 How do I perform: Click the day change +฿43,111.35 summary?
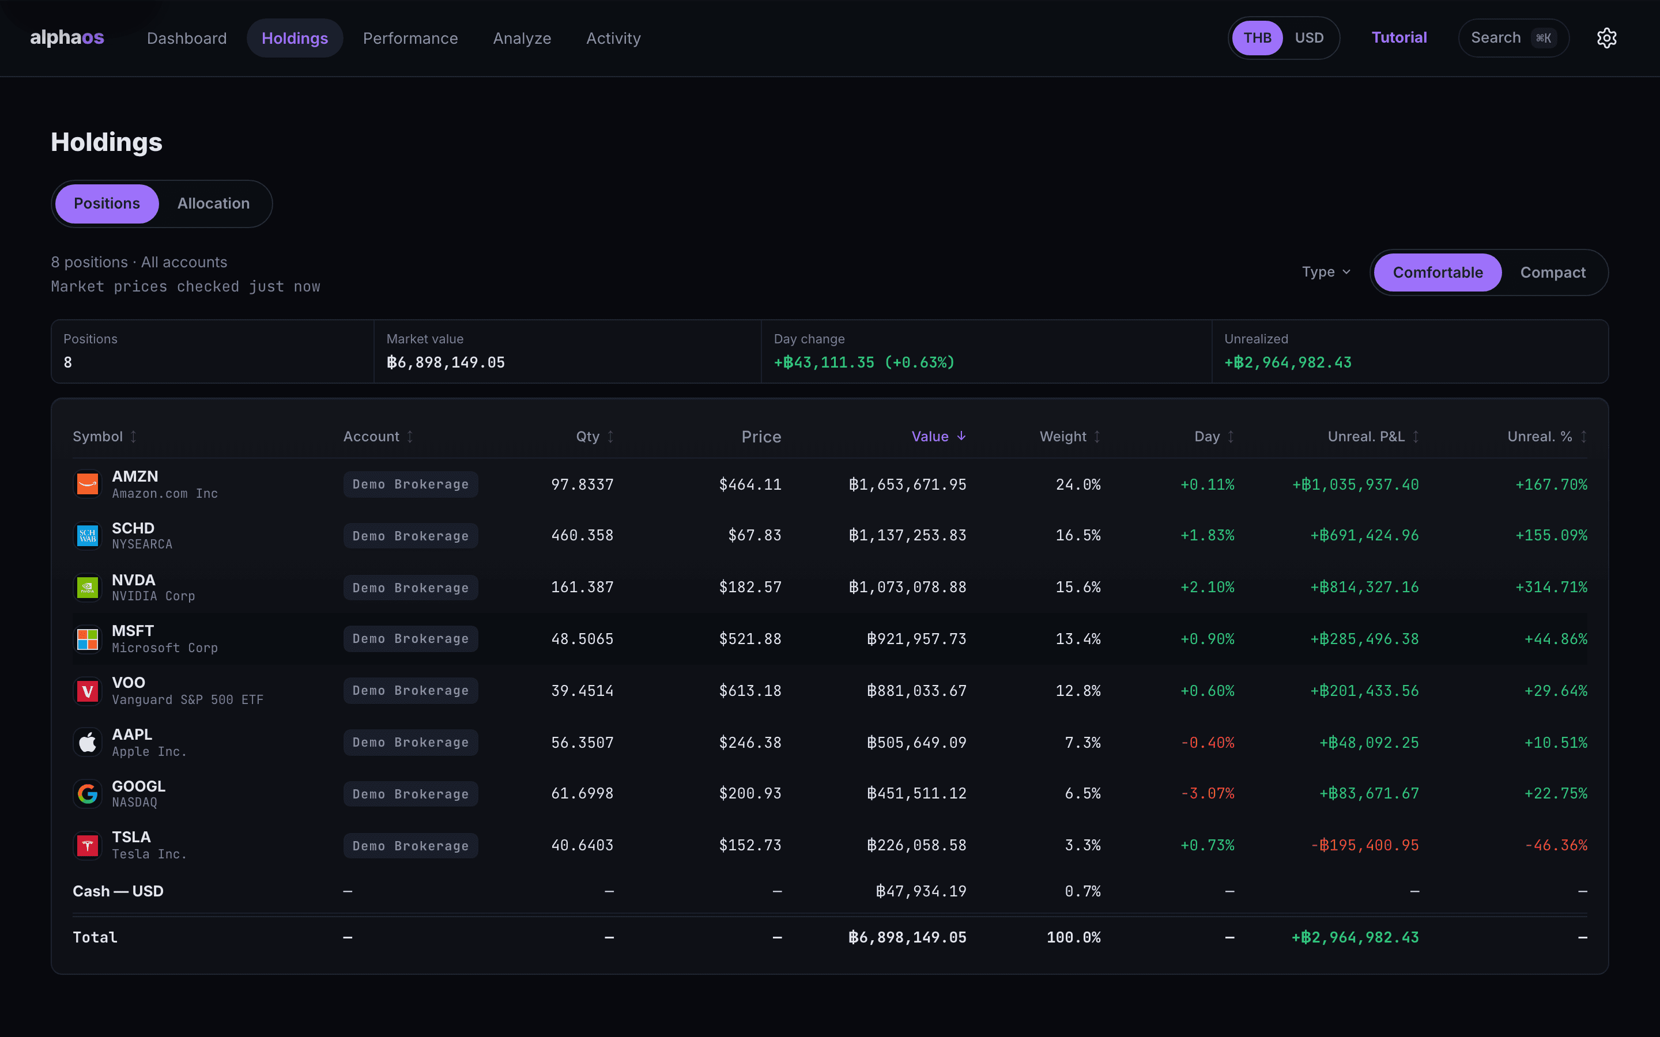click(865, 362)
